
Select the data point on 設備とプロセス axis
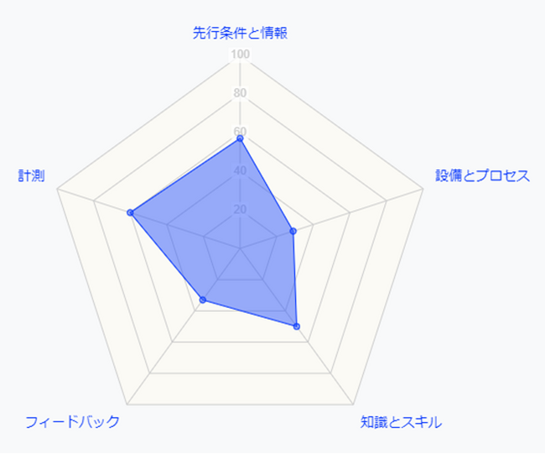click(x=293, y=231)
